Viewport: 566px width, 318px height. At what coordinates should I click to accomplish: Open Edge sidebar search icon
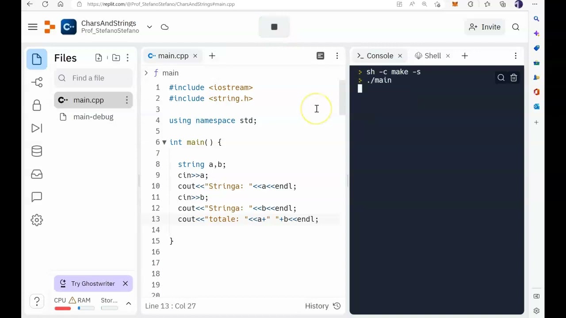tap(536, 19)
